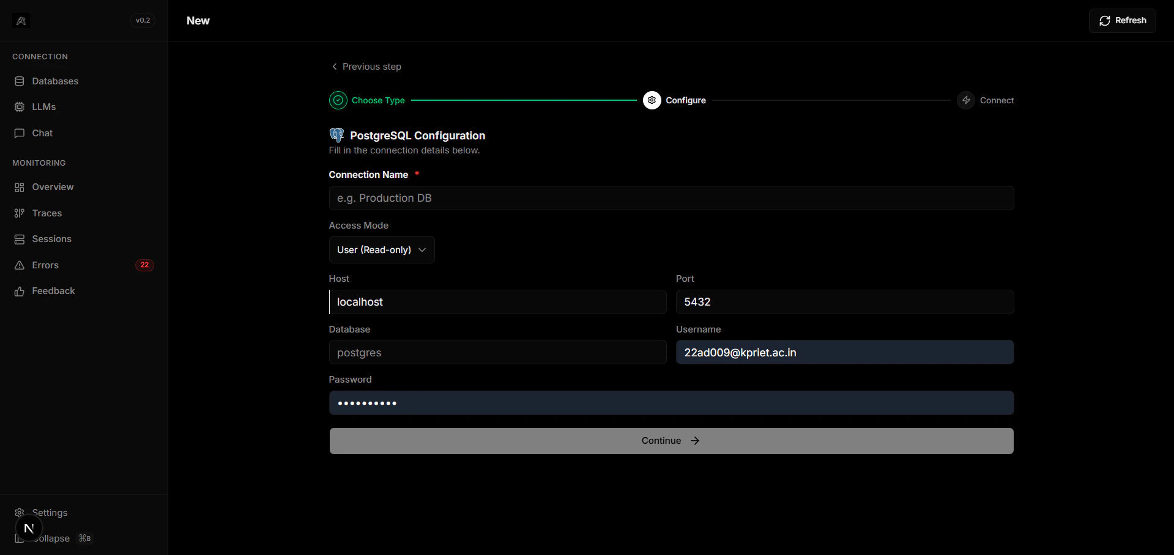
Task: Click the 'Fill in the connection details below.' text
Action: [x=404, y=150]
